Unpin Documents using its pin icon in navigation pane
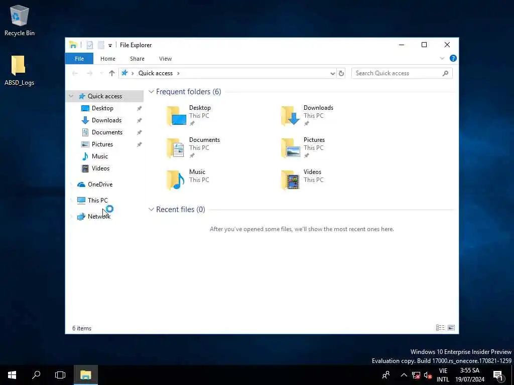 point(140,132)
